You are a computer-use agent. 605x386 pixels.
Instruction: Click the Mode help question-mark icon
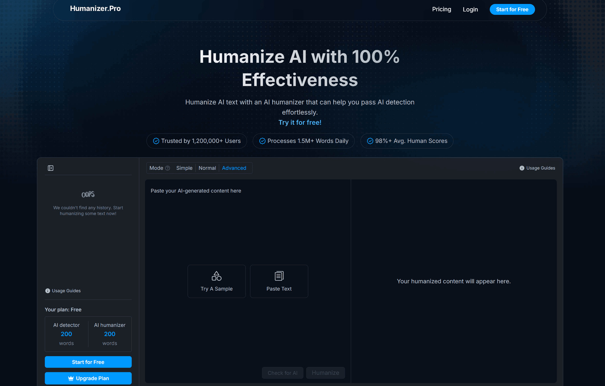coord(168,168)
